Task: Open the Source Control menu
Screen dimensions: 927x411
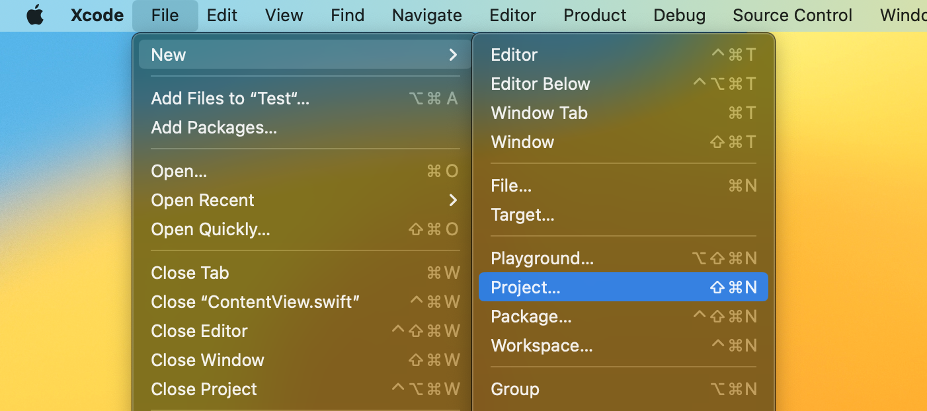Action: tap(793, 15)
